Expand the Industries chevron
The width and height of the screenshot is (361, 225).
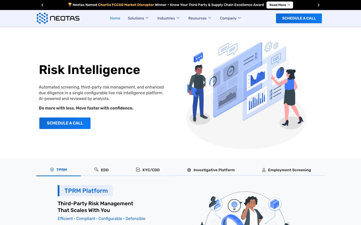pos(178,18)
